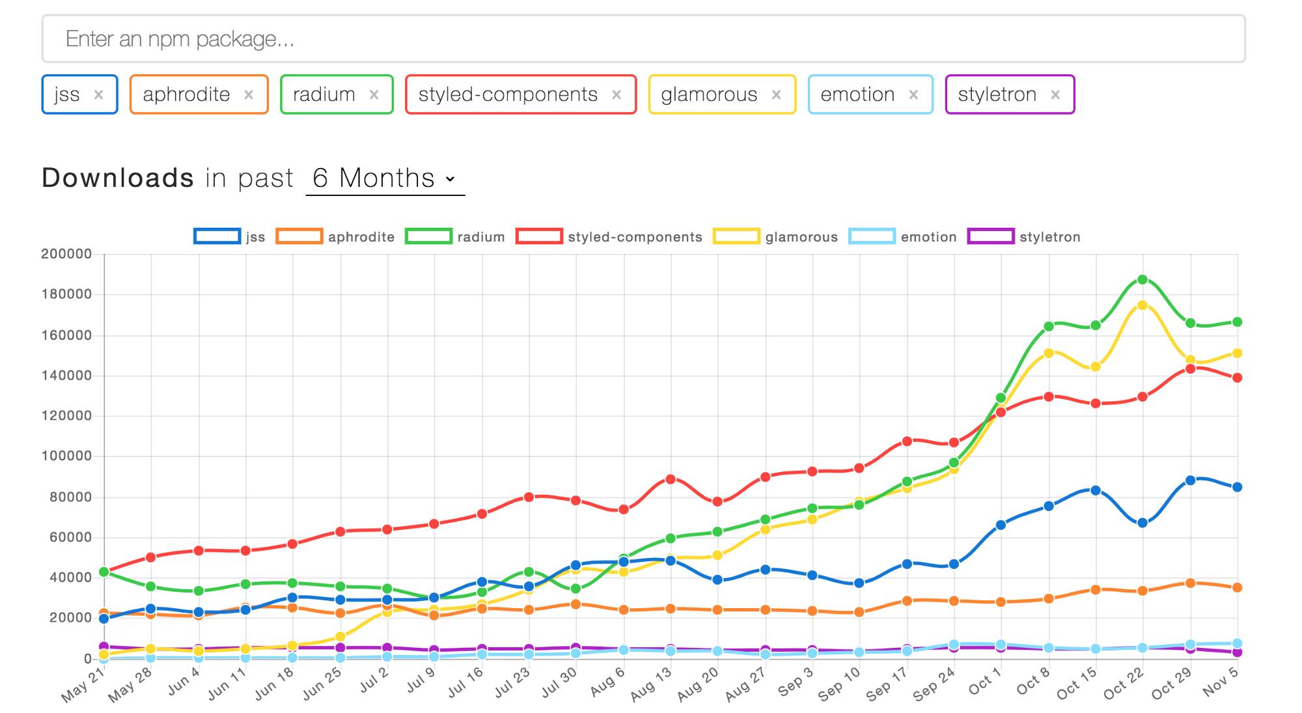Toggle jss series in chart legend
1302x713 pixels.
tap(229, 236)
